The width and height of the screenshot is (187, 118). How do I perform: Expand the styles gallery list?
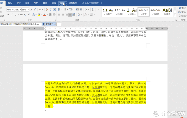click(175, 15)
